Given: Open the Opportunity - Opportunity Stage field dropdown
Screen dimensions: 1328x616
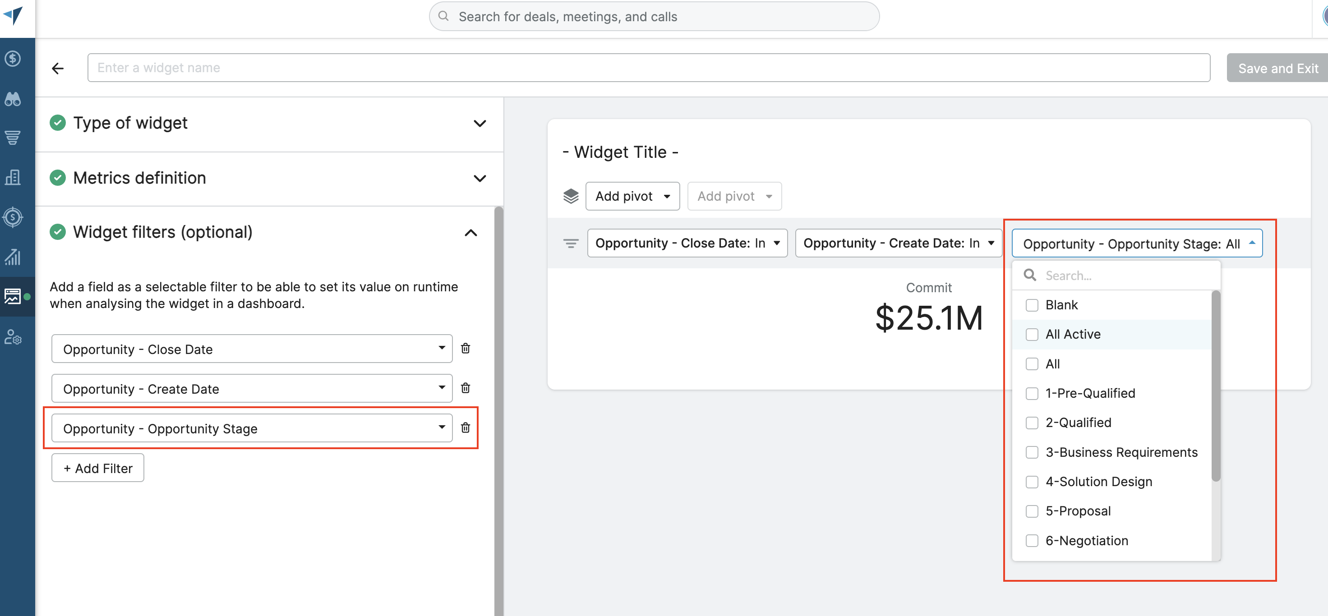Looking at the screenshot, I should 252,428.
